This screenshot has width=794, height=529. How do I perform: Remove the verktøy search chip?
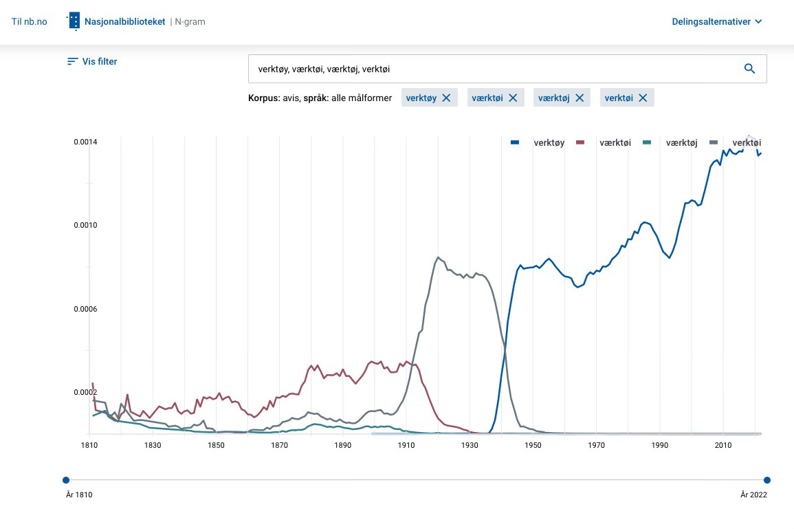point(446,98)
